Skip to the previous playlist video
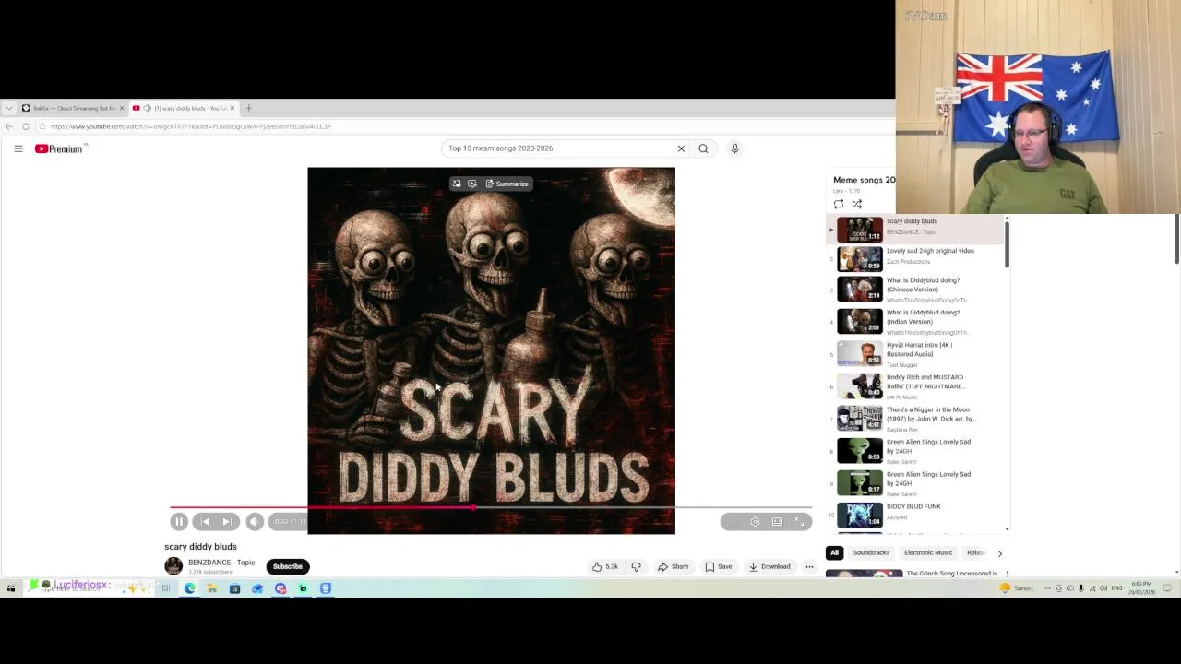This screenshot has width=1181, height=664. (205, 522)
